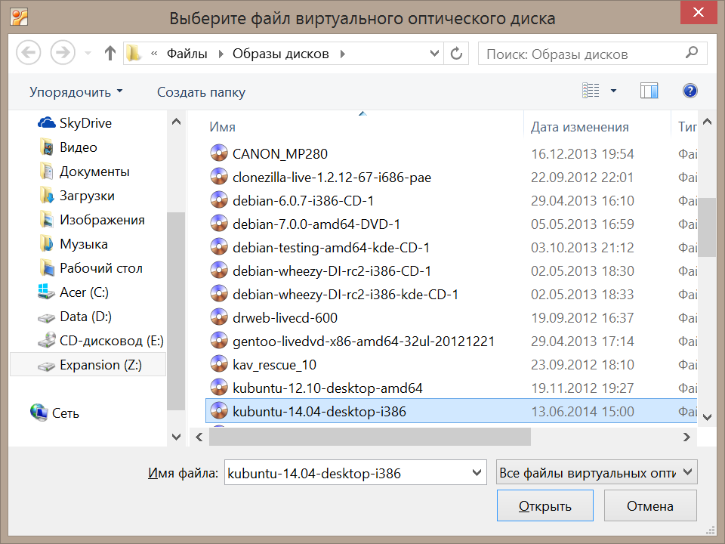Click the file name drweb-livecd-600
The width and height of the screenshot is (725, 544).
[x=285, y=318]
